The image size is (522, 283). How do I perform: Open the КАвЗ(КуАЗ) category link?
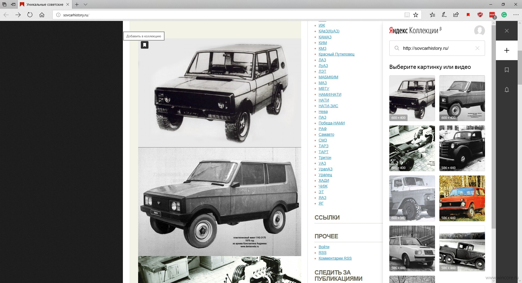329,31
